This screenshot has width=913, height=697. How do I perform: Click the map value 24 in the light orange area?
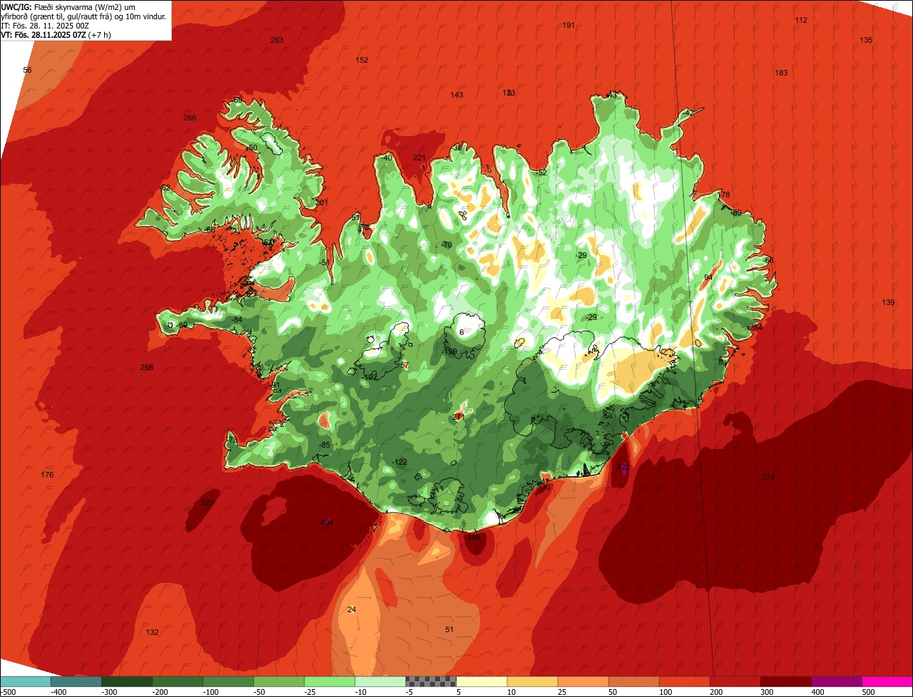tap(351, 609)
